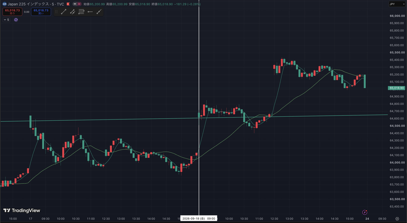This screenshot has width=407, height=223.
Task: Toggle the pink wavy data indicator
Action: pos(79,4)
